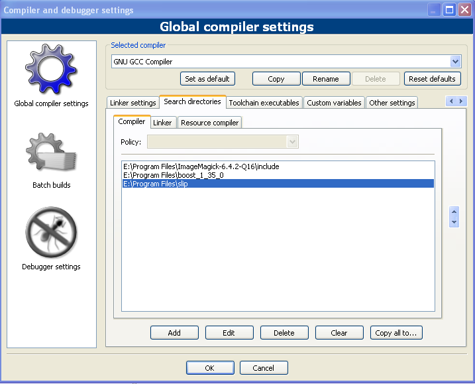
Task: Open Debugger settings bug icon
Action: 51,232
